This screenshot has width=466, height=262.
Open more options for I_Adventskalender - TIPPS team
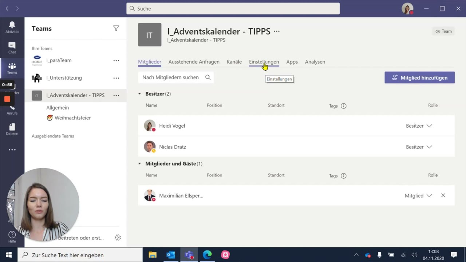(x=116, y=95)
